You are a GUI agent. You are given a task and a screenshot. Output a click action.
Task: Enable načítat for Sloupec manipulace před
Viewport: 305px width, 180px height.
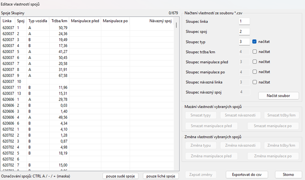[x=255, y=62]
